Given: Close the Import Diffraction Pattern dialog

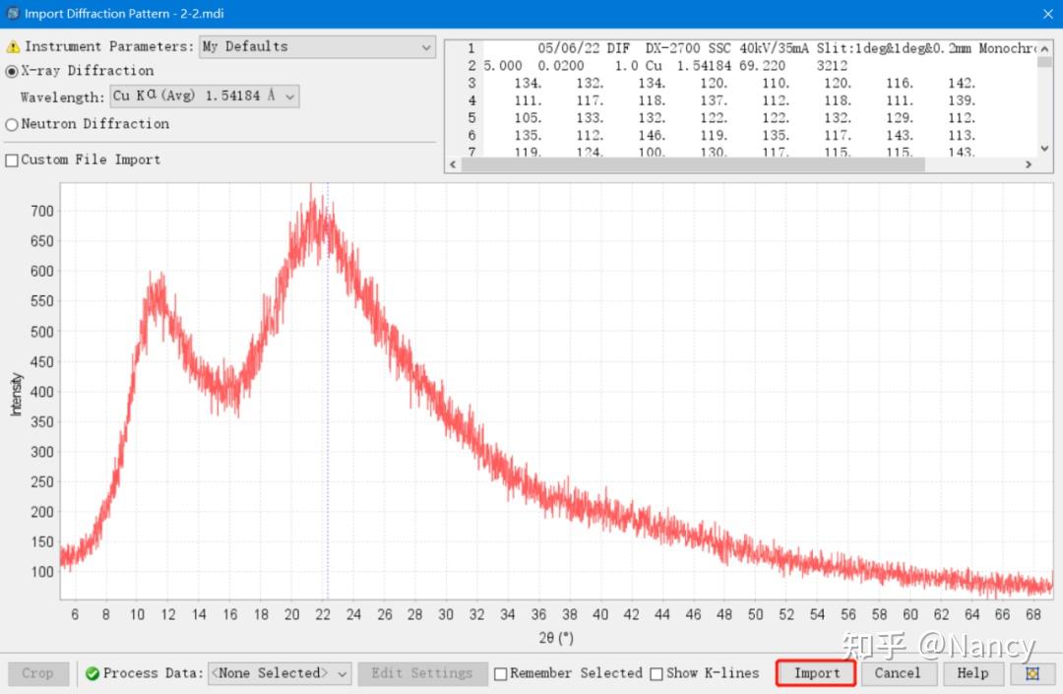Looking at the screenshot, I should [1047, 14].
